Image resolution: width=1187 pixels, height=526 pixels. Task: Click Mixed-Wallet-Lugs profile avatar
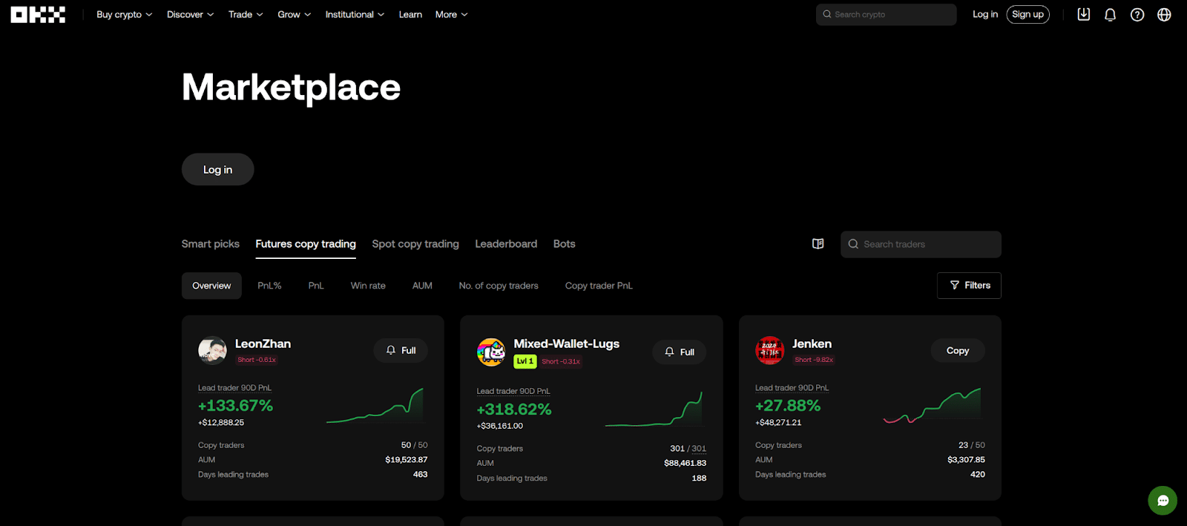pyautogui.click(x=491, y=352)
